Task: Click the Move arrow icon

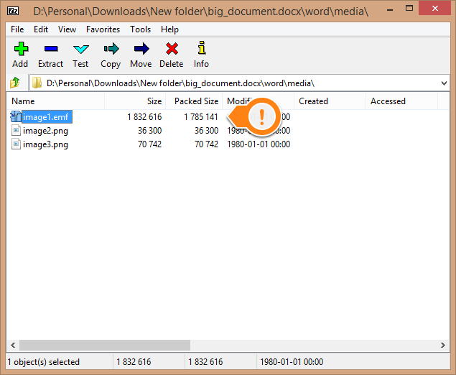Action: pos(141,49)
